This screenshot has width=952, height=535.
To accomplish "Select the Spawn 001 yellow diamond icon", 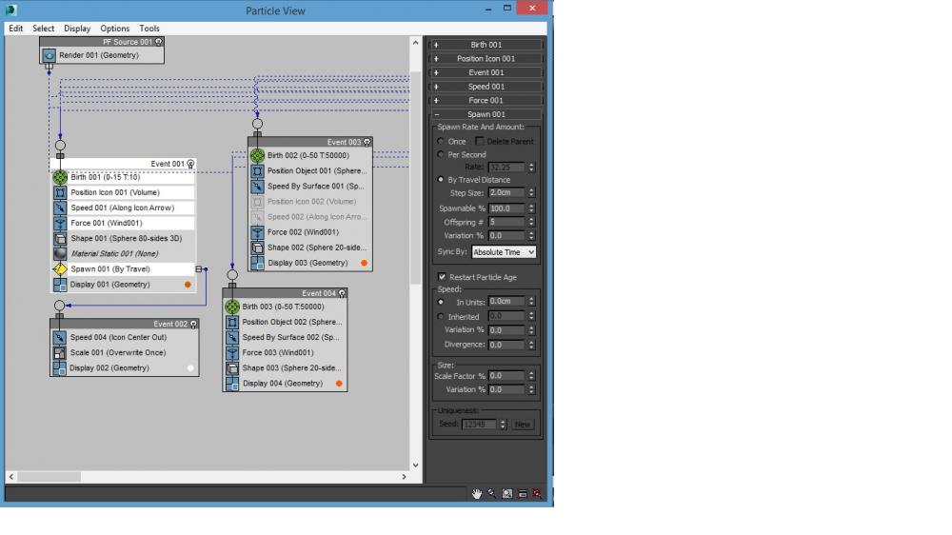I will [60, 269].
